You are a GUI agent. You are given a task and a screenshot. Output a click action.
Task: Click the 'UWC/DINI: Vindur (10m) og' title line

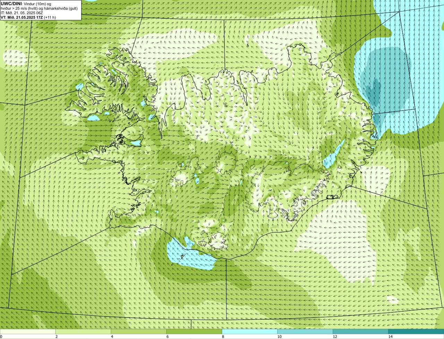(26, 4)
